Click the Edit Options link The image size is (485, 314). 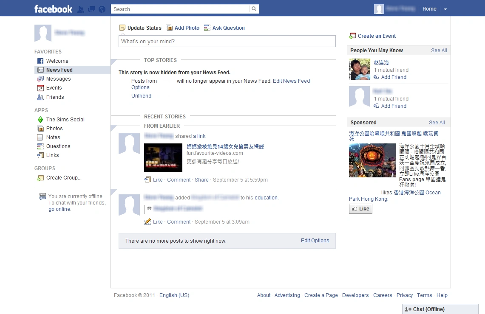315,241
